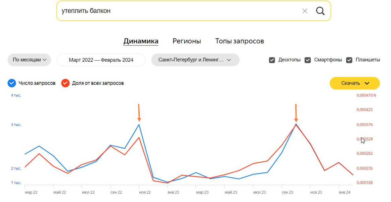Open the Март 2022 — Февраль 2024 date range
Screen dimensions: 391x202
click(101, 60)
